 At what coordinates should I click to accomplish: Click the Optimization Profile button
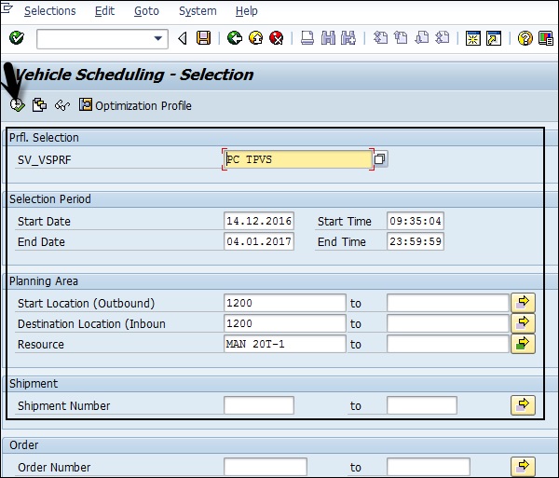pyautogui.click(x=135, y=105)
